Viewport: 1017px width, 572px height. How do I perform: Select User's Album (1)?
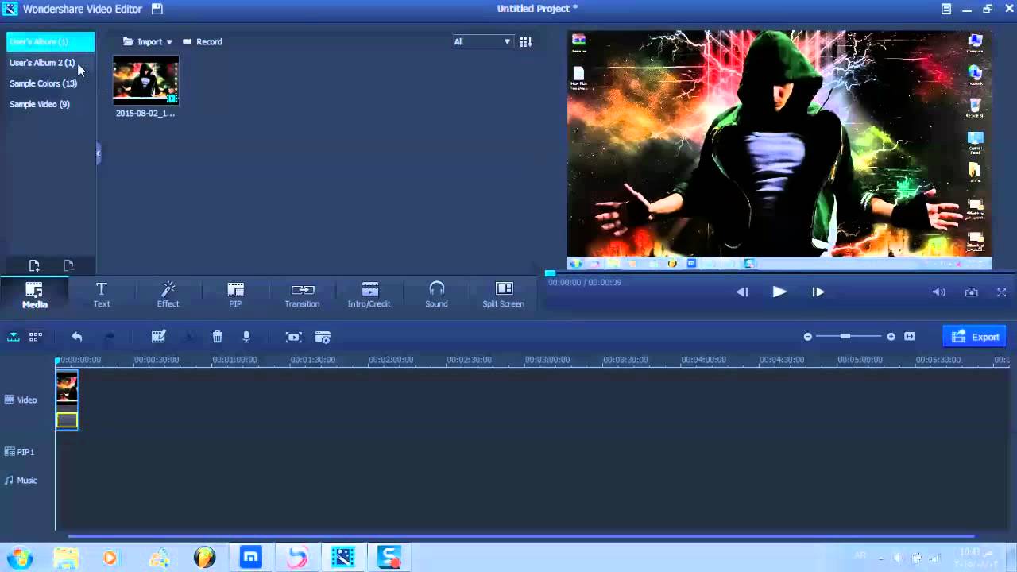point(50,41)
